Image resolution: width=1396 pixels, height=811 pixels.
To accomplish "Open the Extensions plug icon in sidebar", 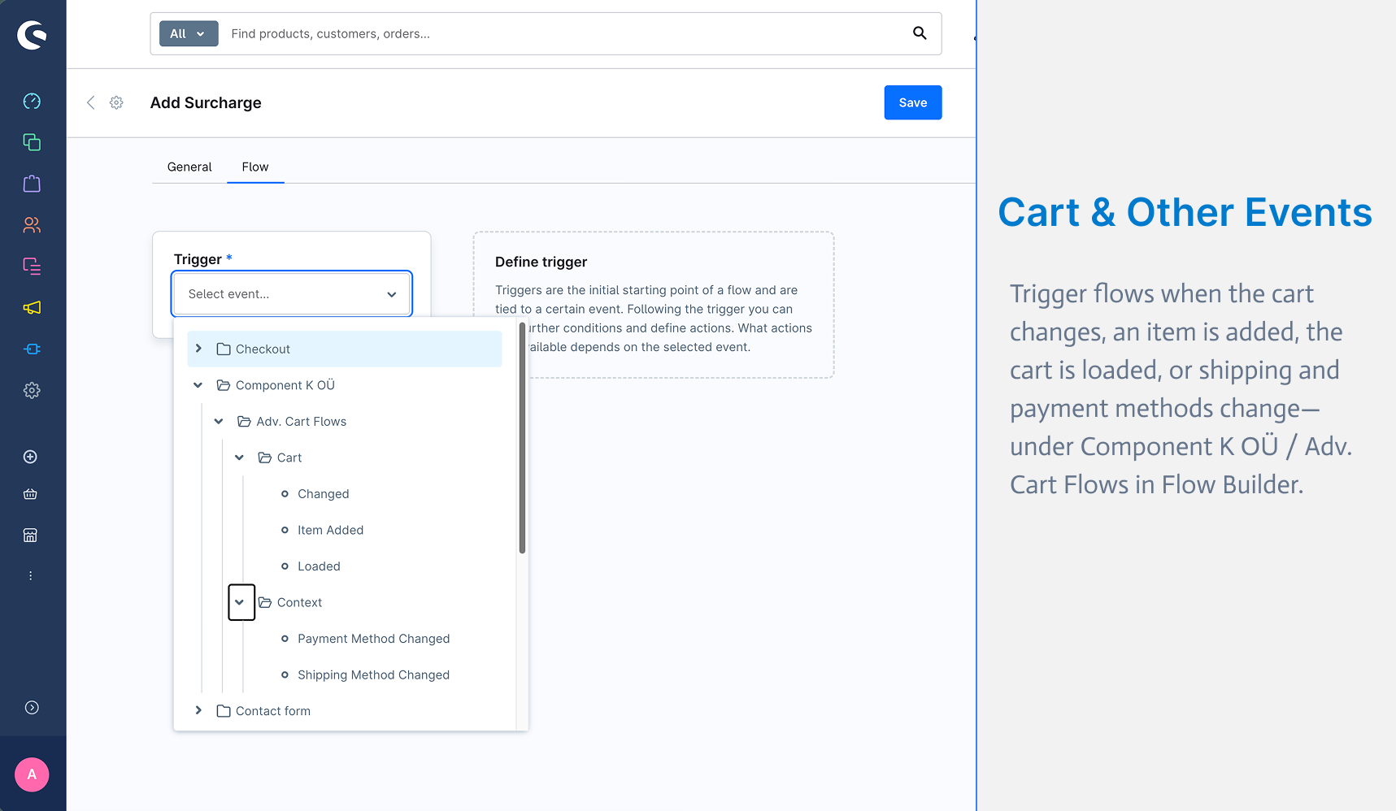I will tap(32, 349).
